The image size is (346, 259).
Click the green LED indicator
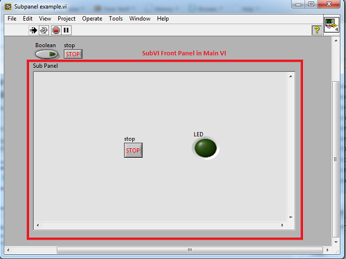(x=206, y=148)
